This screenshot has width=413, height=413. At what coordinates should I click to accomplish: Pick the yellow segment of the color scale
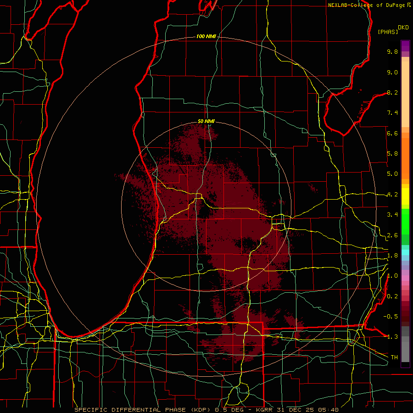point(405,196)
